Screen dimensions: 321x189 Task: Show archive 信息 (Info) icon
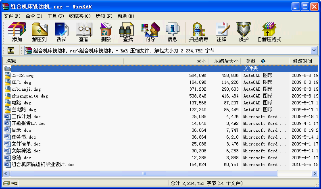(172, 32)
